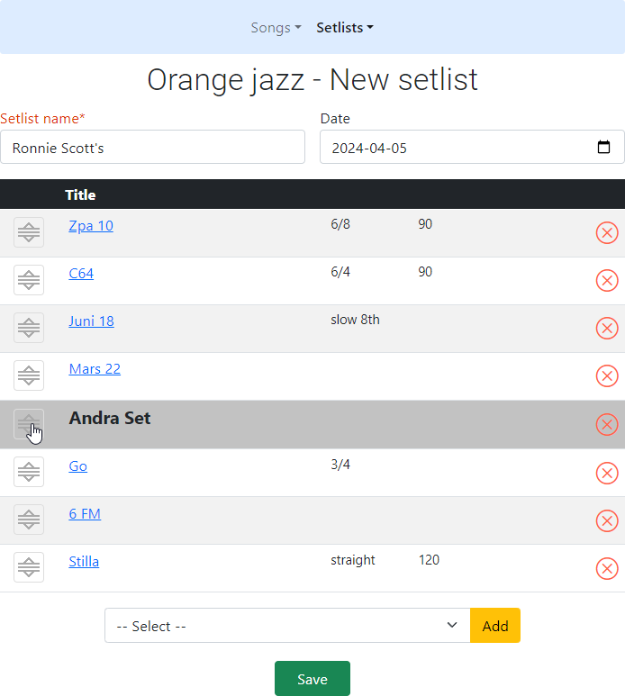The width and height of the screenshot is (625, 696).
Task: Open the Songs dropdown menu
Action: click(276, 28)
